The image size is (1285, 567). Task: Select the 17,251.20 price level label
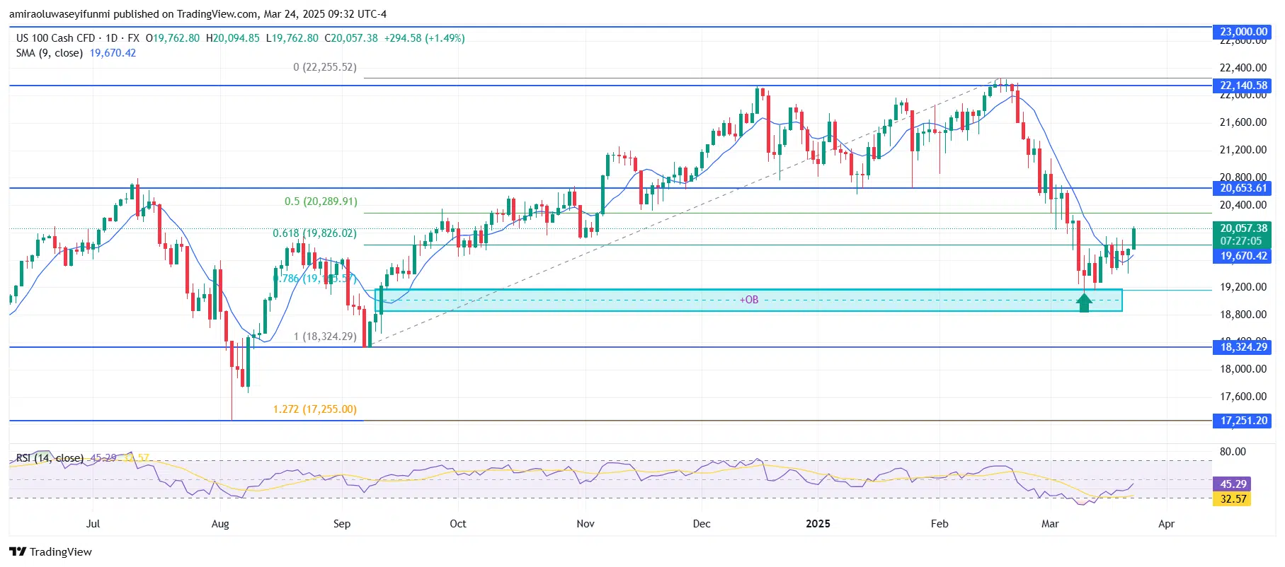pyautogui.click(x=1243, y=421)
